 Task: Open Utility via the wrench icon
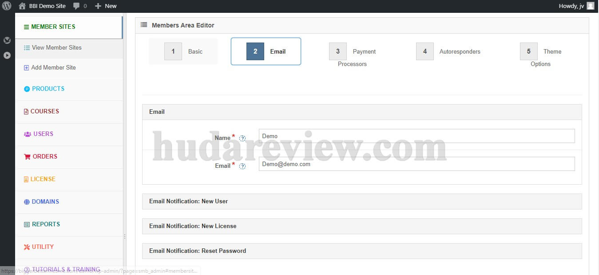tap(27, 247)
